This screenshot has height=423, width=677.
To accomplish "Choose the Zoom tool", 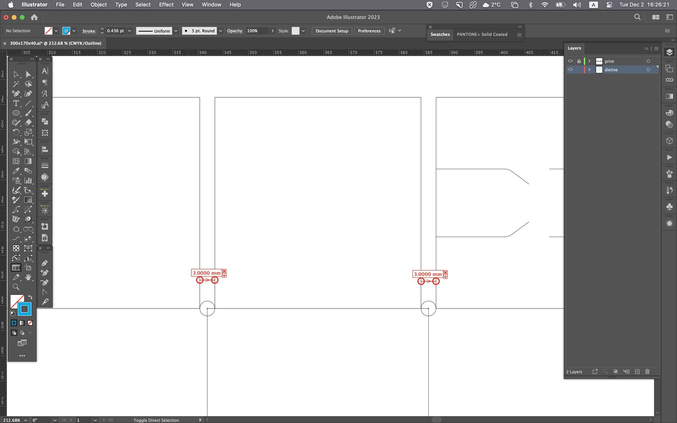I will coord(16,287).
